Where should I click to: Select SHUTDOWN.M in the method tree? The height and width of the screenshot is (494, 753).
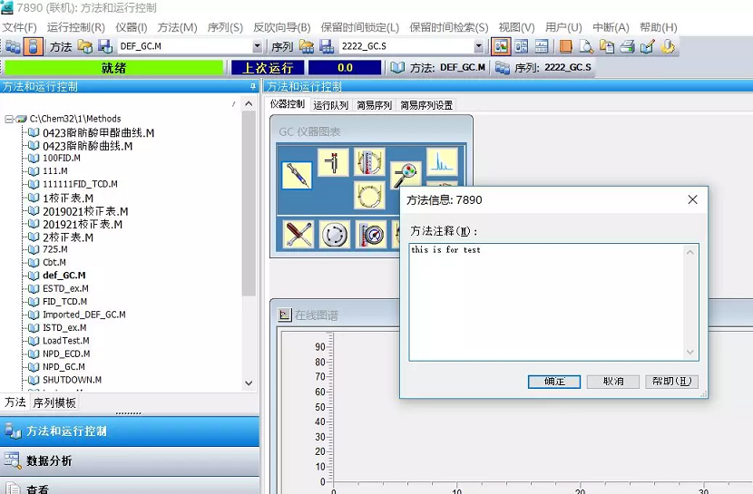(72, 380)
